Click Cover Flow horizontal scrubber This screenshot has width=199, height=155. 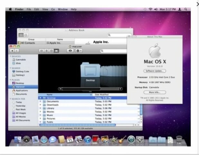(x=81, y=89)
